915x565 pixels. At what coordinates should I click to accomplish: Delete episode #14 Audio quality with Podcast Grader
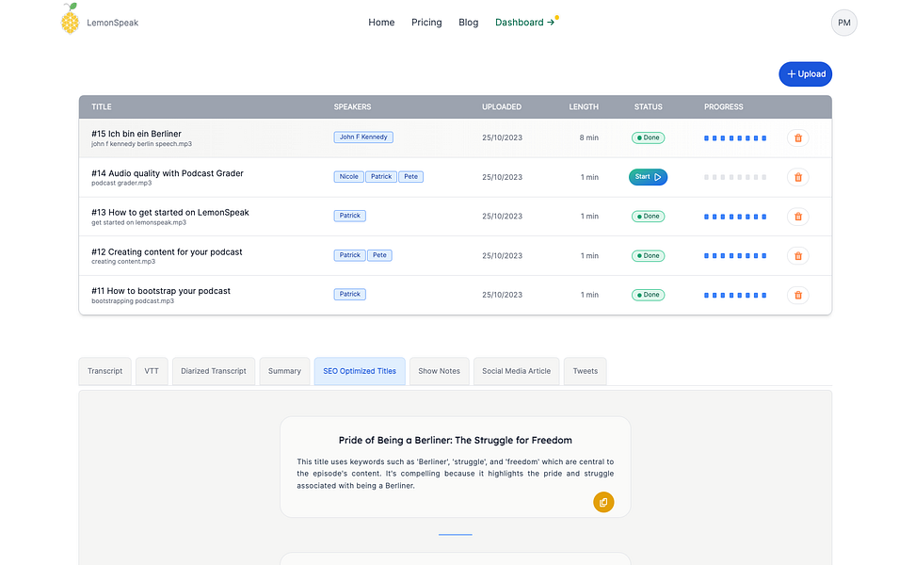(x=797, y=177)
